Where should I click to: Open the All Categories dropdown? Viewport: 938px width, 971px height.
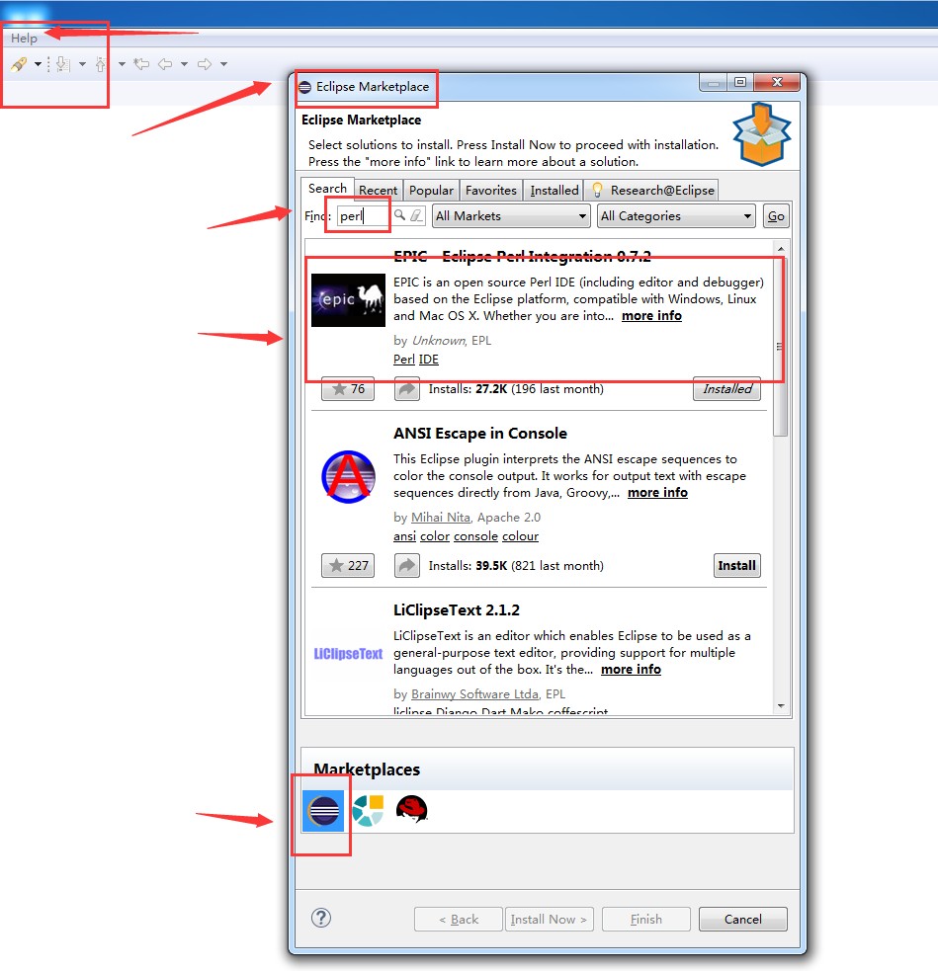click(x=676, y=216)
